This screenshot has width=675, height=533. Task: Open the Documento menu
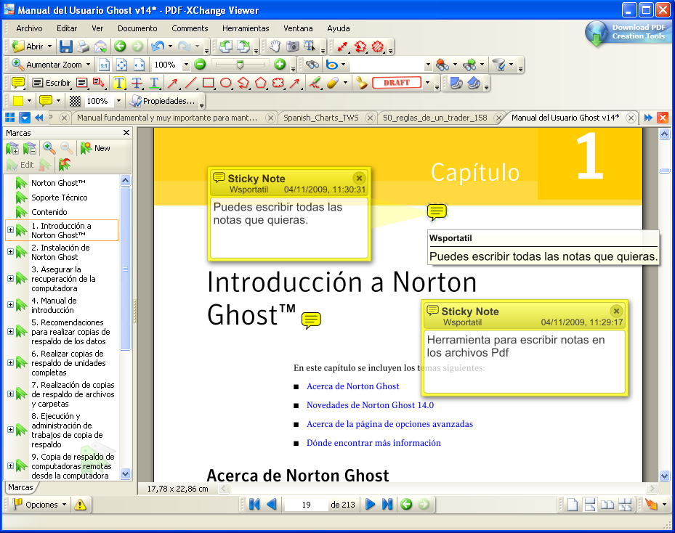pyautogui.click(x=137, y=28)
